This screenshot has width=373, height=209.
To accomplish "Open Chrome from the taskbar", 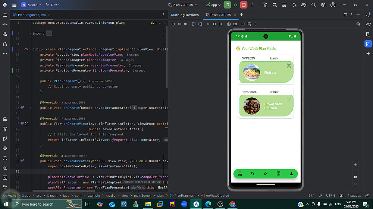I will 232,204.
